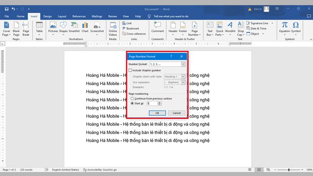313x176 pixels.
Task: Open Quick Parts menu
Action: pos(220,29)
